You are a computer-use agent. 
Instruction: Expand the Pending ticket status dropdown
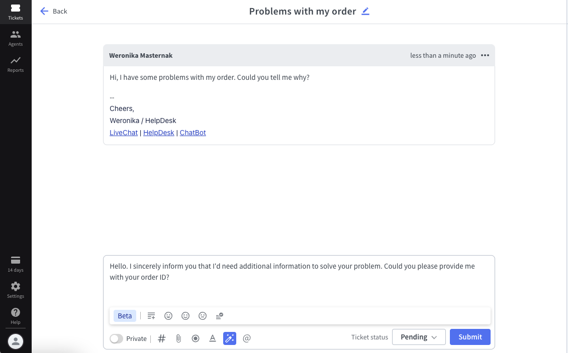click(x=418, y=337)
